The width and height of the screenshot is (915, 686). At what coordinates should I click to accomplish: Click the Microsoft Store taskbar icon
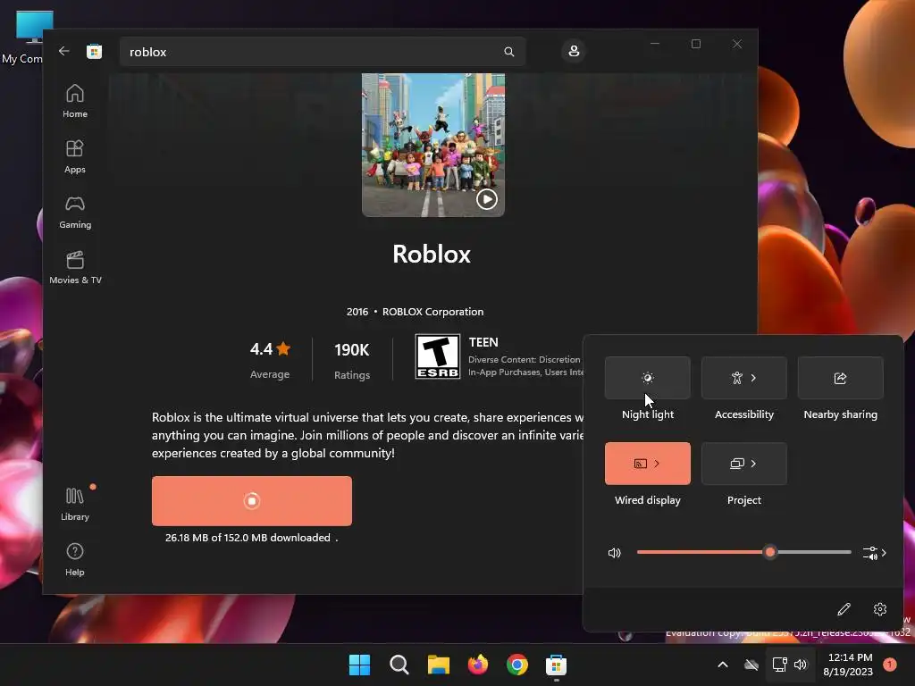point(556,665)
